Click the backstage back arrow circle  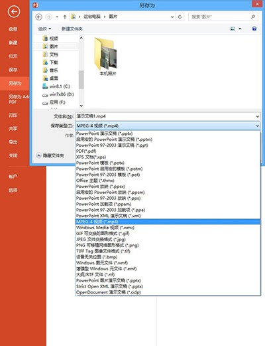(14, 12)
